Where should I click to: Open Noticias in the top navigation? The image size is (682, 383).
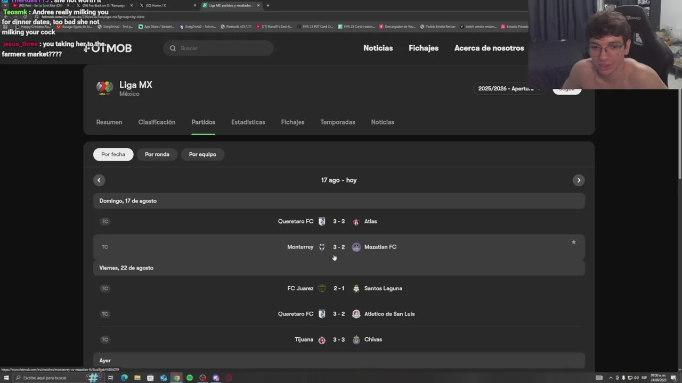pos(378,48)
